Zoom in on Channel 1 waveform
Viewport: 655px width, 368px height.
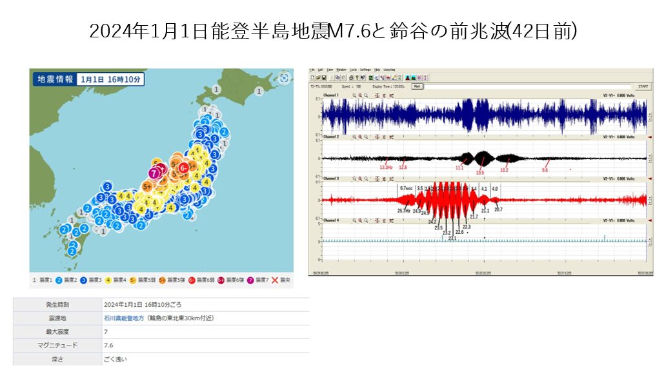(x=360, y=95)
